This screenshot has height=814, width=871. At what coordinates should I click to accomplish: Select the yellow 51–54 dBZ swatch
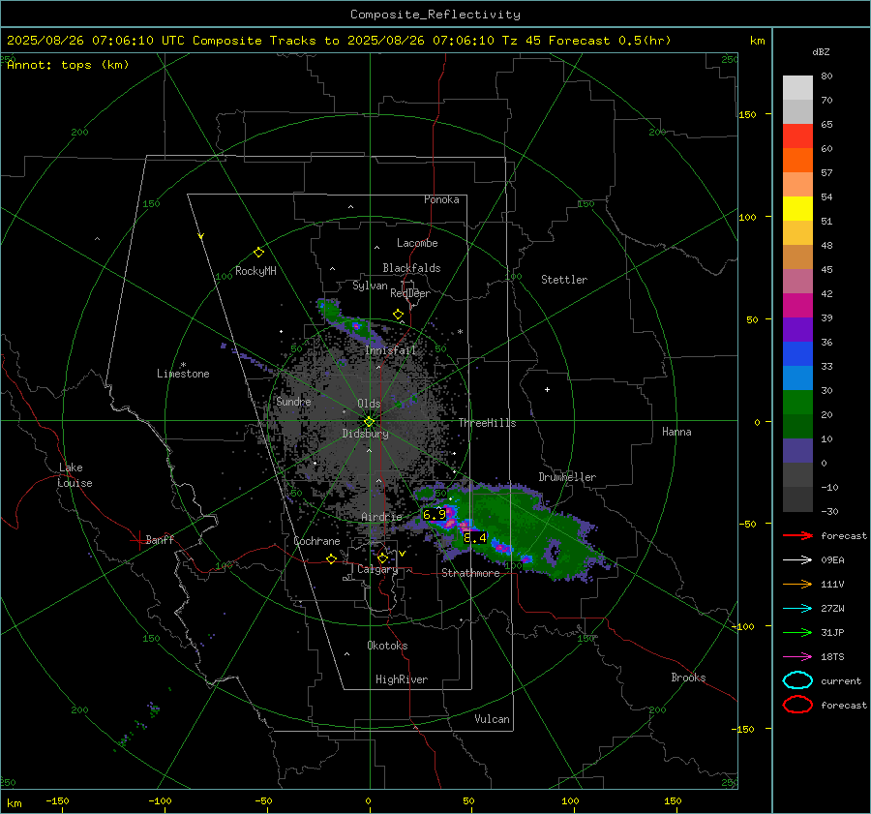coord(797,209)
